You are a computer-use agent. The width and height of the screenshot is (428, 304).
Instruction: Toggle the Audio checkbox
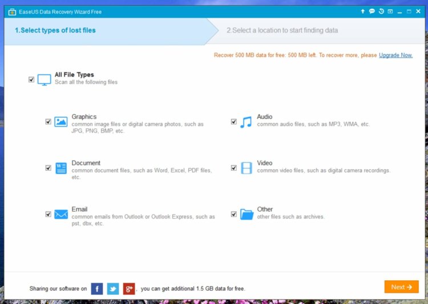click(x=233, y=121)
